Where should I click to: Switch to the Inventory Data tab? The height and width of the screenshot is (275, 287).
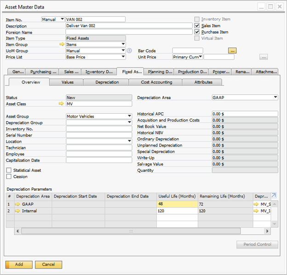[x=99, y=72]
